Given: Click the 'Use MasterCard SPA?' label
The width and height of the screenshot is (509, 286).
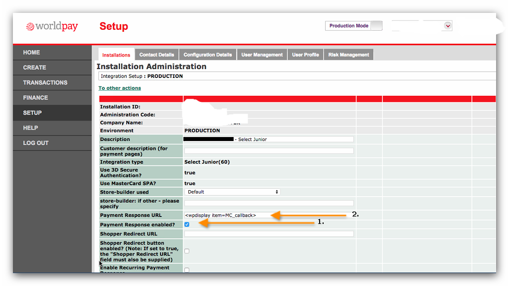Looking at the screenshot, I should (x=128, y=183).
